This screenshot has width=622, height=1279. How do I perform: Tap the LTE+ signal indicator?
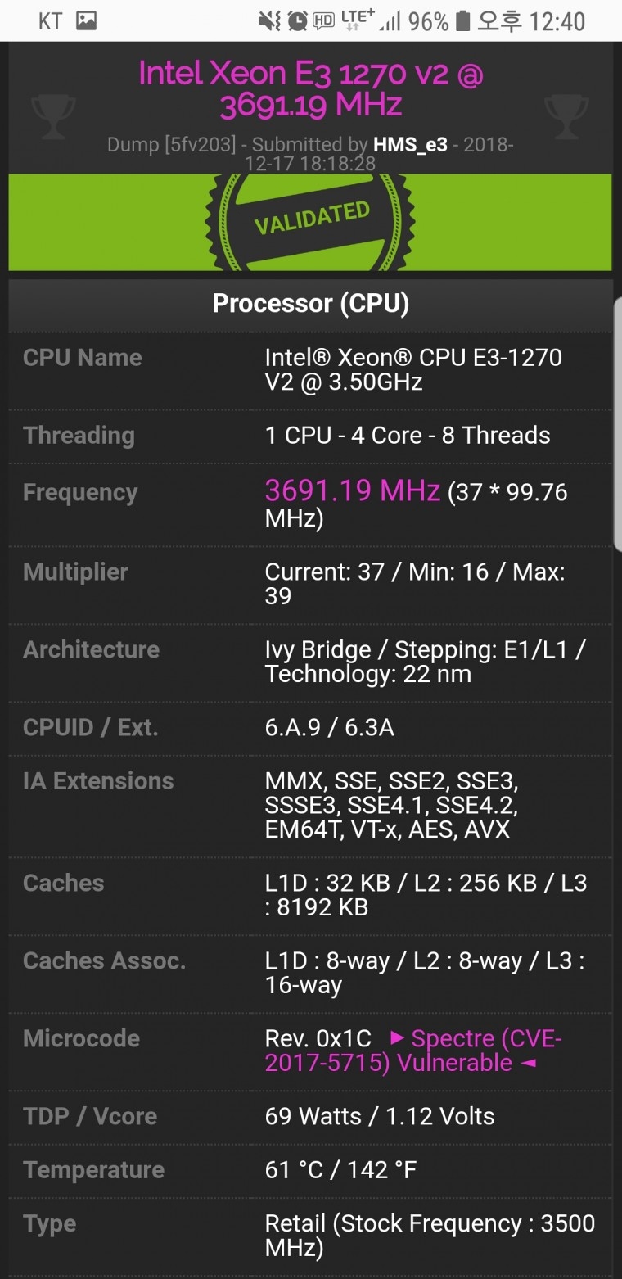[x=359, y=21]
